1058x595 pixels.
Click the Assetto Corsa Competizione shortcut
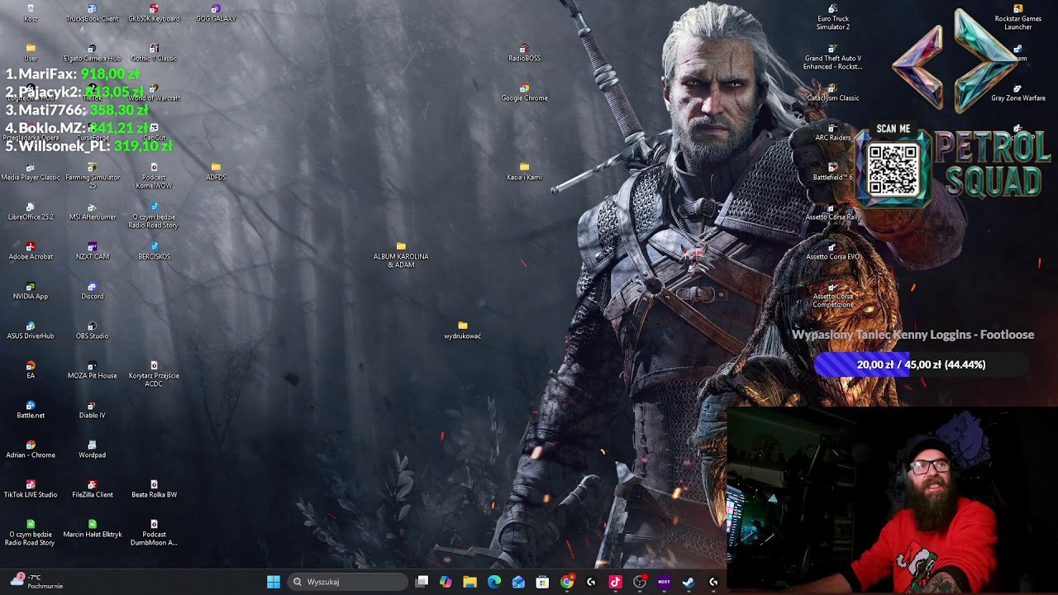click(832, 294)
